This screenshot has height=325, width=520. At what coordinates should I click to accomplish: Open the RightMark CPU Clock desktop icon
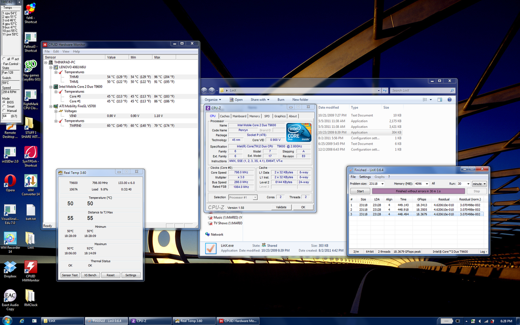31,99
